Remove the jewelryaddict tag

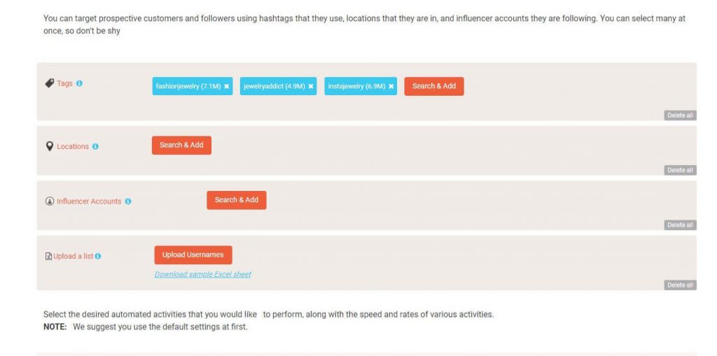(311, 87)
